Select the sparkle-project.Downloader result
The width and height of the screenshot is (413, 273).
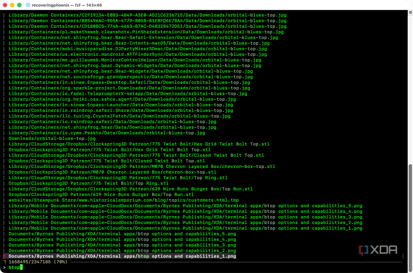point(129,88)
